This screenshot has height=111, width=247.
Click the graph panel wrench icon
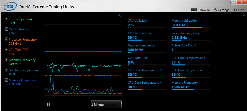pos(120,16)
